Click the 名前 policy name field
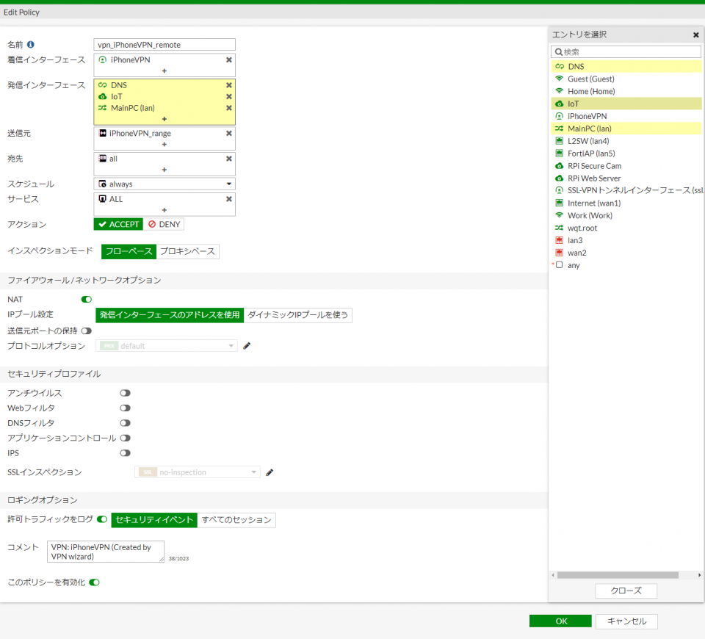705x639 pixels. click(164, 45)
